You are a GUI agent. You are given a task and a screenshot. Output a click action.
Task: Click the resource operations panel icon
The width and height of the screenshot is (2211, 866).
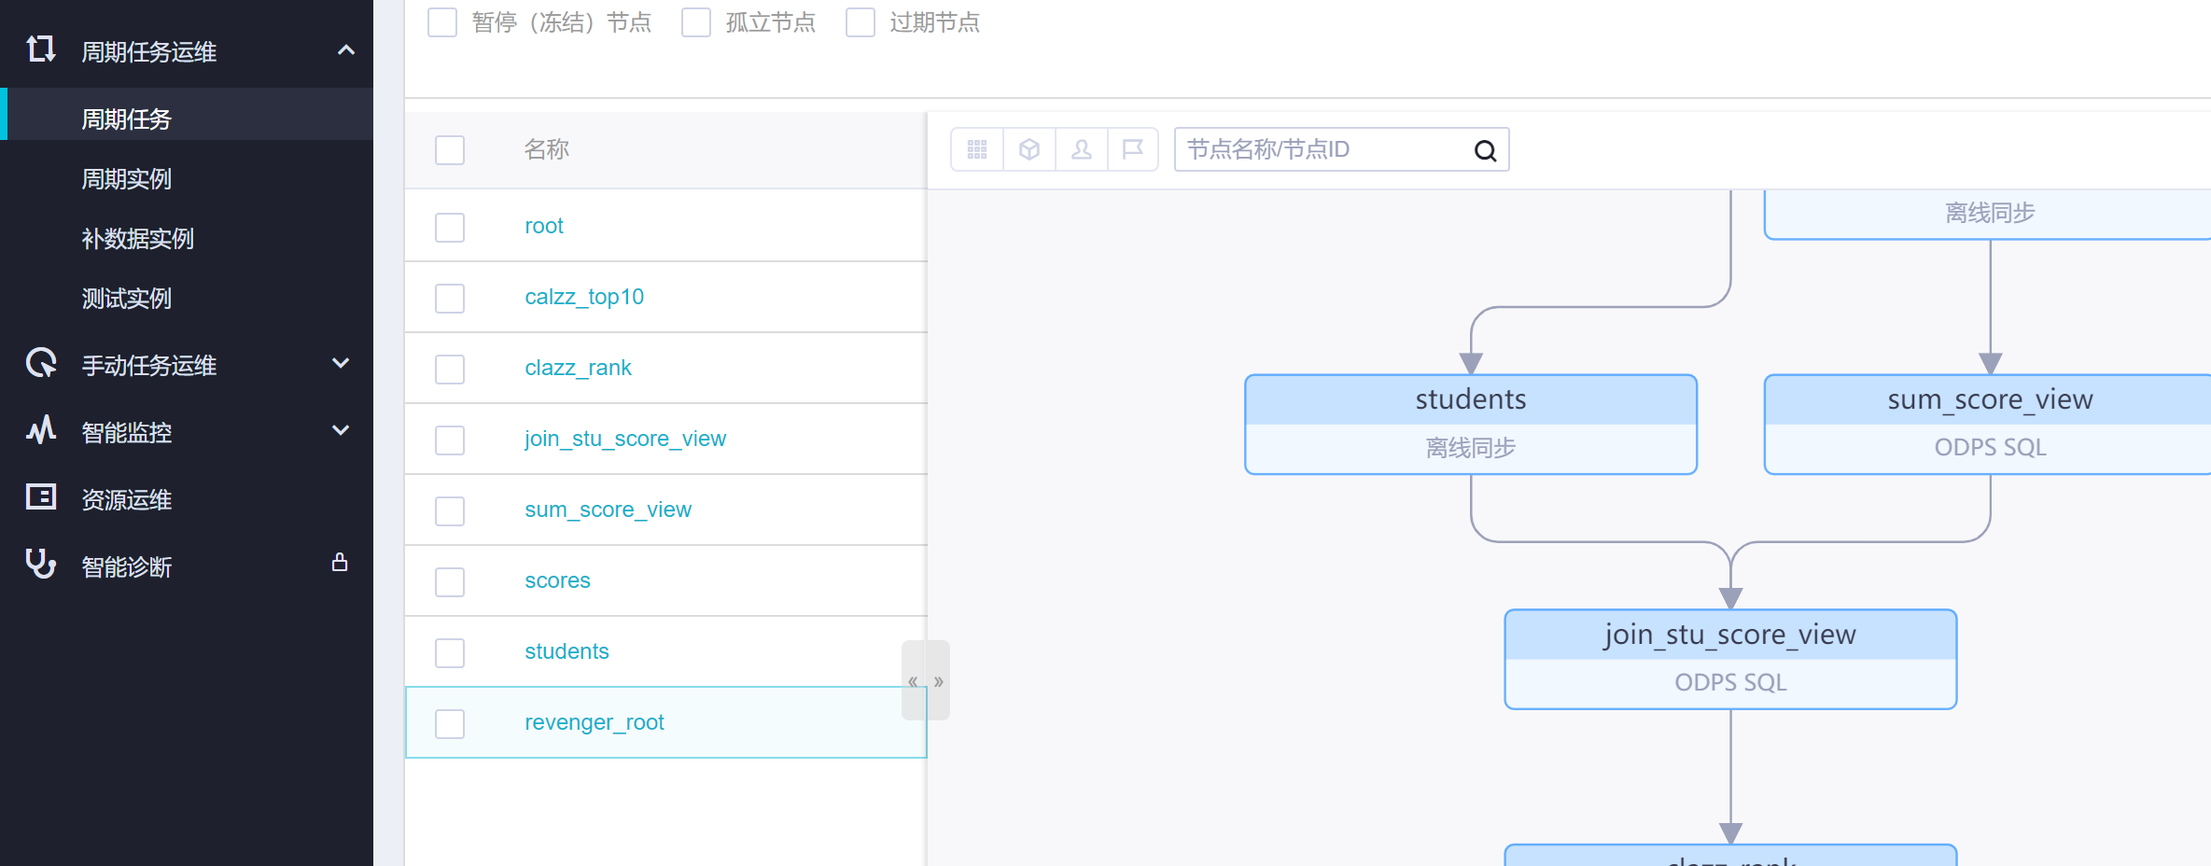40,497
